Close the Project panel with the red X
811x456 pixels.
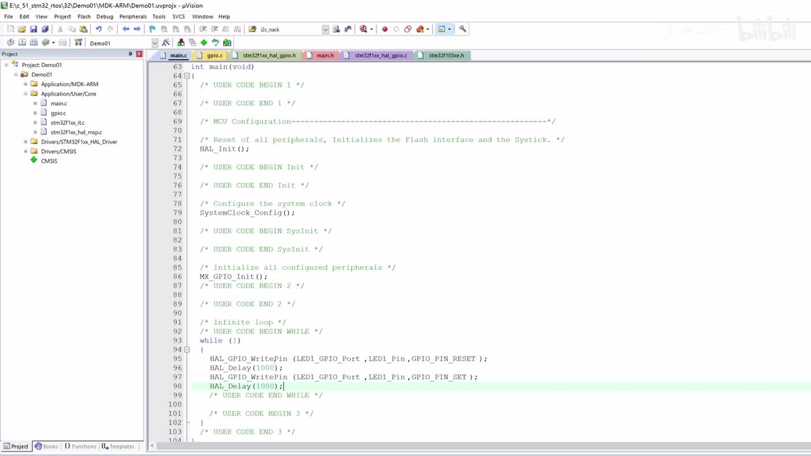139,54
